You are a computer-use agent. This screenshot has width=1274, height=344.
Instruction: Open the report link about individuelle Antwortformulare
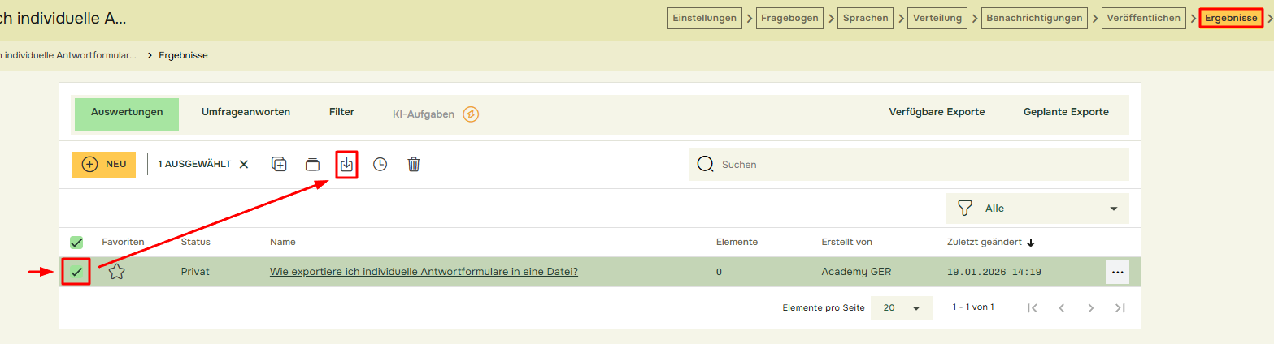tap(424, 272)
